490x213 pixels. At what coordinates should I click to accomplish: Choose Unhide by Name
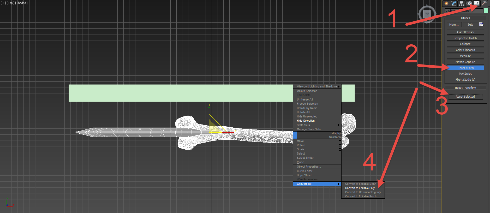[317, 108]
